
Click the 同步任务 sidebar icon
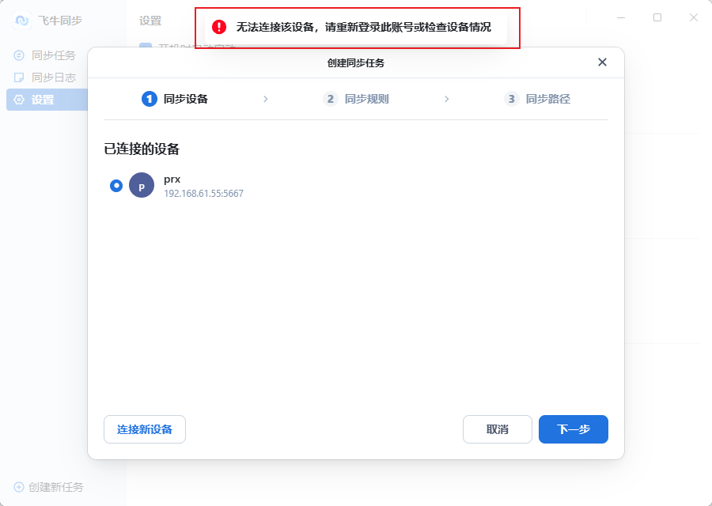coord(19,55)
